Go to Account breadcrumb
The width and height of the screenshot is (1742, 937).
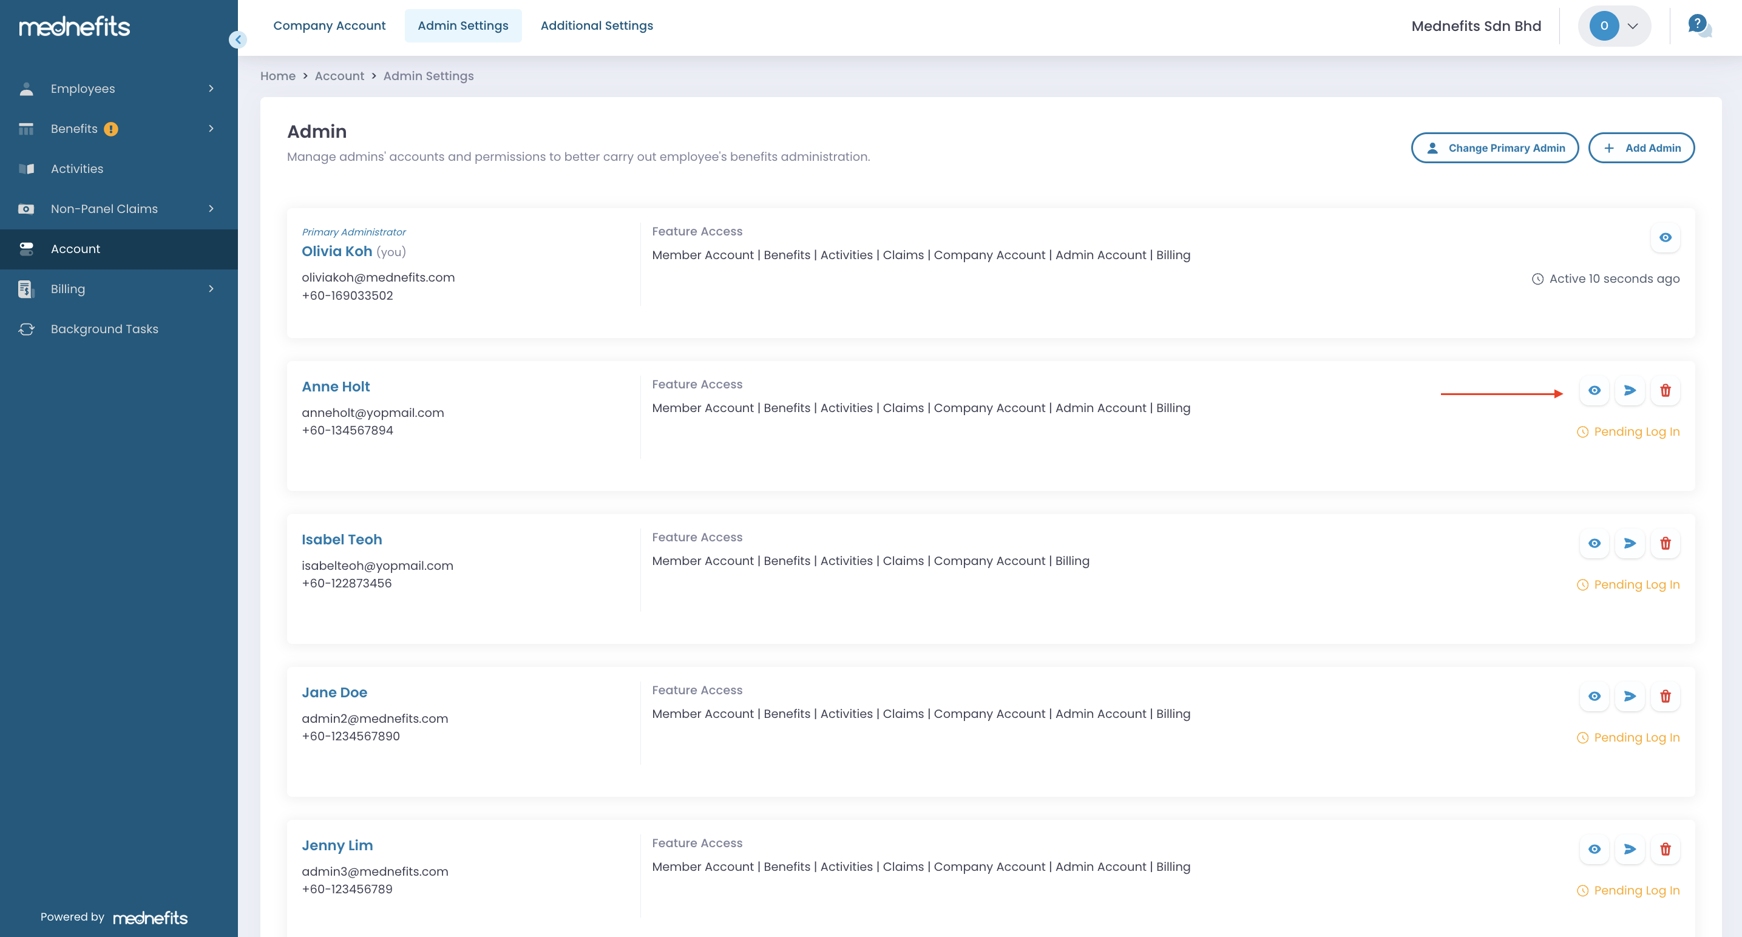[x=339, y=76]
